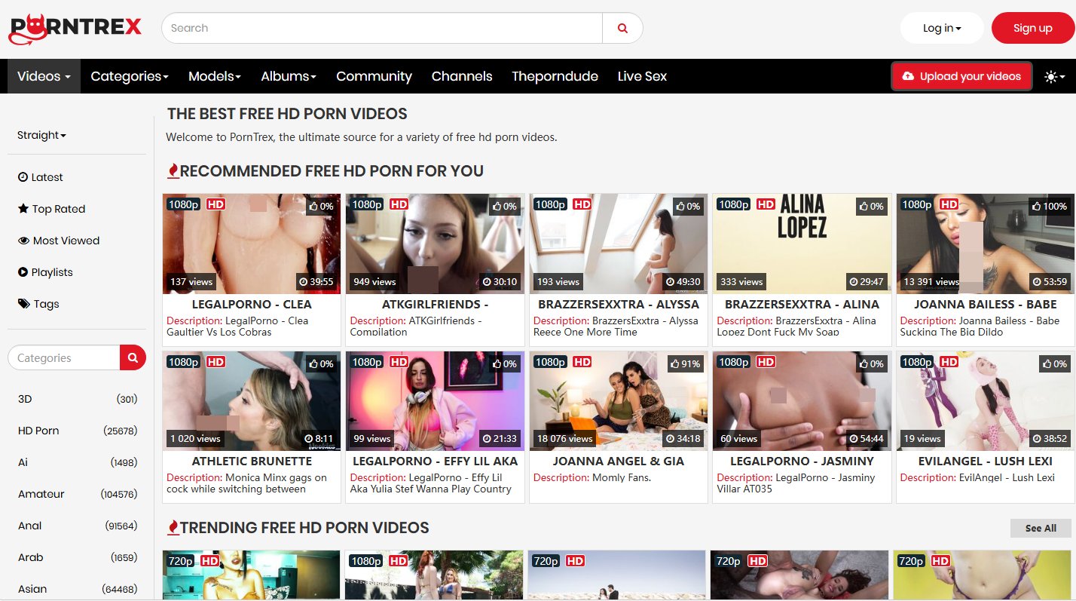This screenshot has width=1076, height=601.
Task: Expand the Categories menu in navigation bar
Action: click(x=130, y=76)
